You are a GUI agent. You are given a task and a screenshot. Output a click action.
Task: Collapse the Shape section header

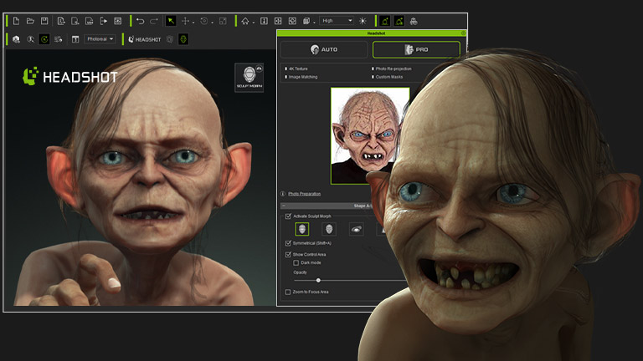[283, 205]
